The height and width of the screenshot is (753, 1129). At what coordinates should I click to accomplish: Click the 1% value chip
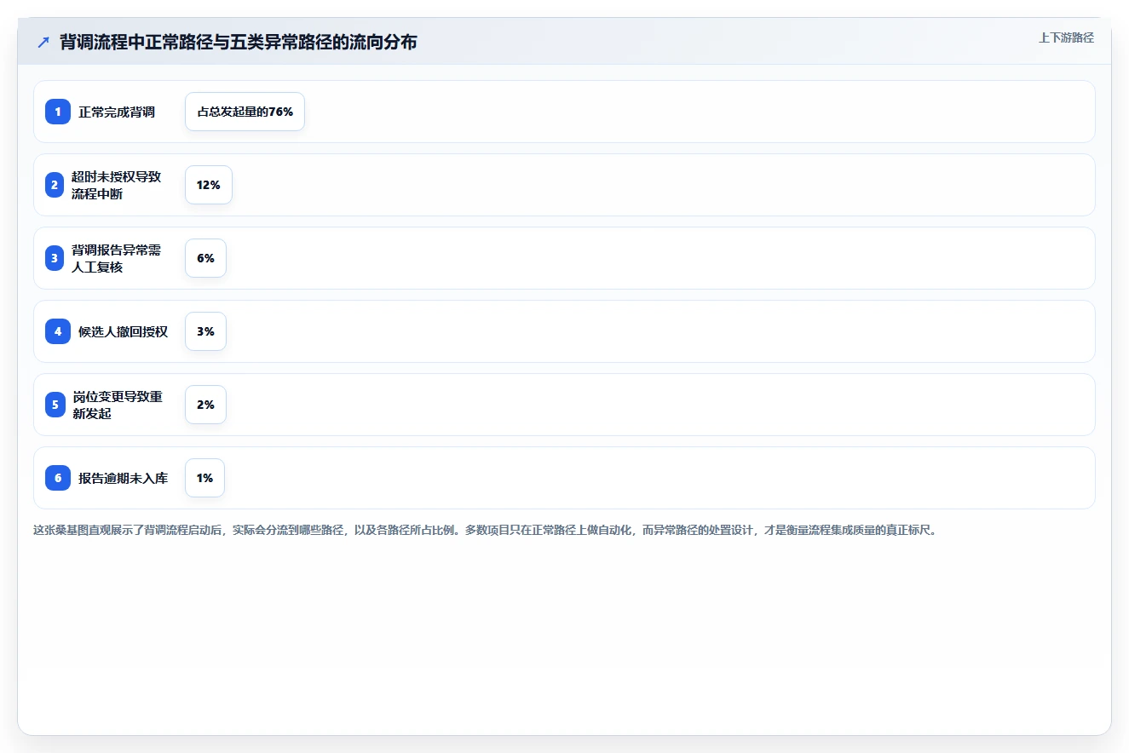204,478
